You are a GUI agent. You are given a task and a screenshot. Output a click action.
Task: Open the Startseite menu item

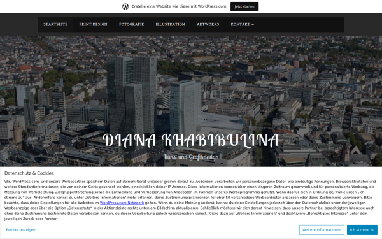click(55, 24)
